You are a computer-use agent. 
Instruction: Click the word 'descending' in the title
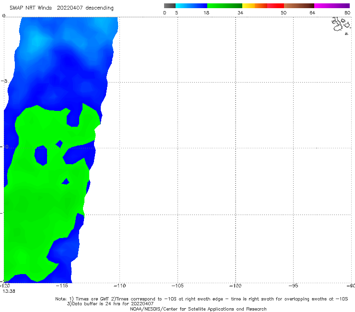coord(99,8)
